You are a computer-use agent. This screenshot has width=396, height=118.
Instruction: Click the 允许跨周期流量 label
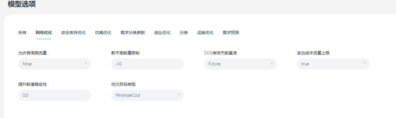click(33, 53)
